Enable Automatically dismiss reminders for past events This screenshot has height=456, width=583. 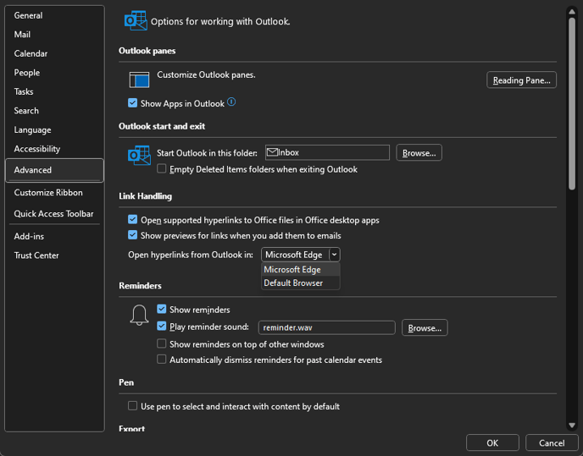(x=161, y=359)
